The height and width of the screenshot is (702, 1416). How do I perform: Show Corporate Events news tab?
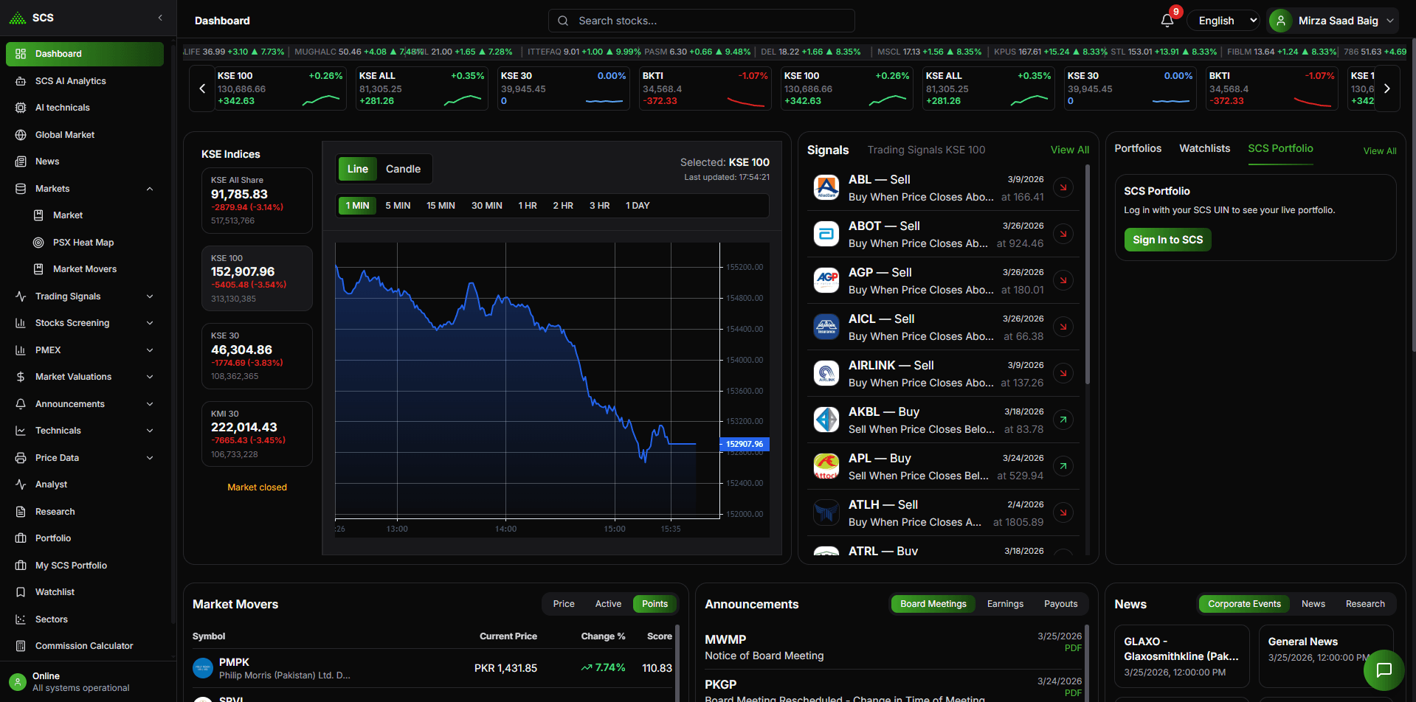[x=1244, y=604]
